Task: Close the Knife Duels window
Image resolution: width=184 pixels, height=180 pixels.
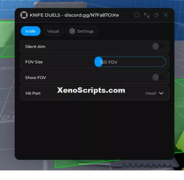Action: pyautogui.click(x=166, y=15)
